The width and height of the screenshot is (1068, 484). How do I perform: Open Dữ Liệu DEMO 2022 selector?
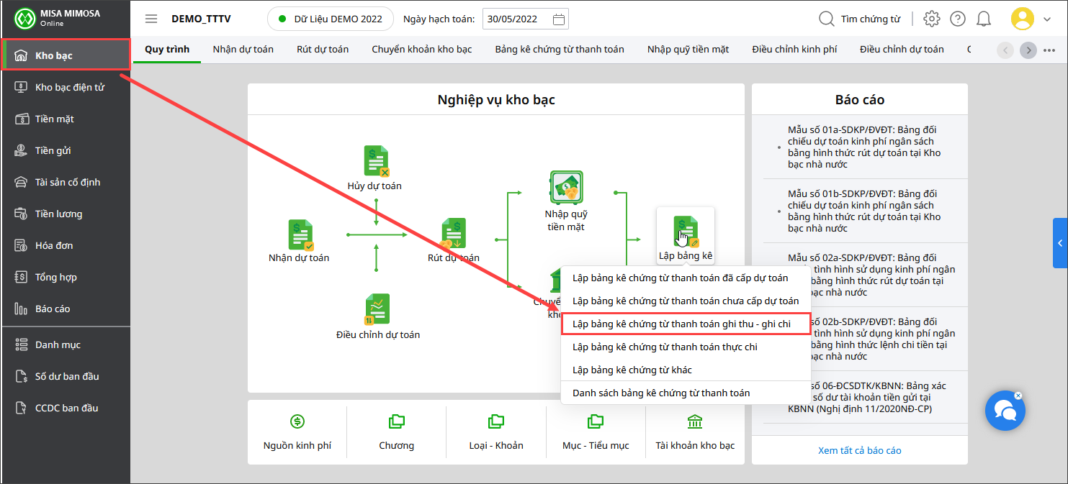pyautogui.click(x=330, y=19)
